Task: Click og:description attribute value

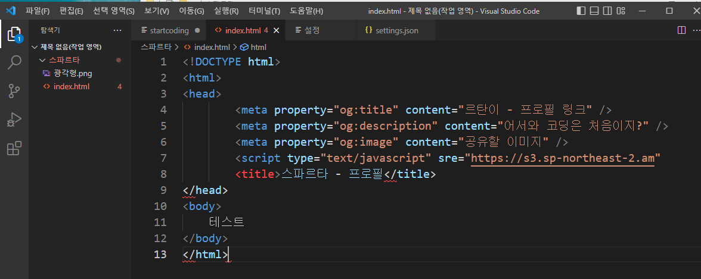Action: pos(386,126)
